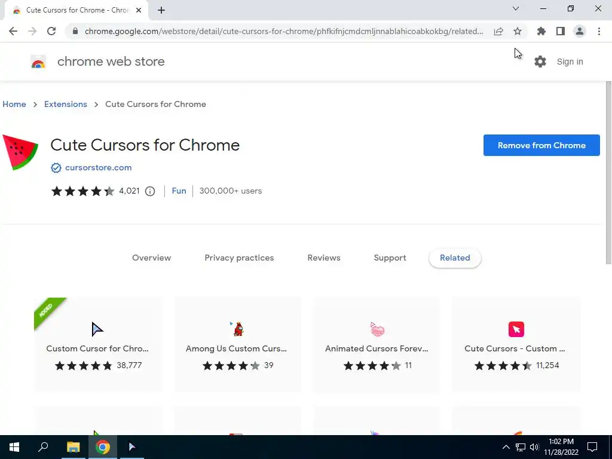Sign in to Chrome Web Store
Image resolution: width=612 pixels, height=459 pixels.
(x=570, y=62)
